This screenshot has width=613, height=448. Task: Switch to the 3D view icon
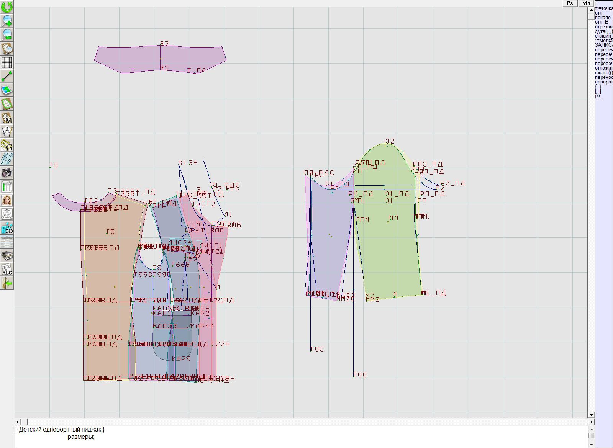[x=7, y=228]
